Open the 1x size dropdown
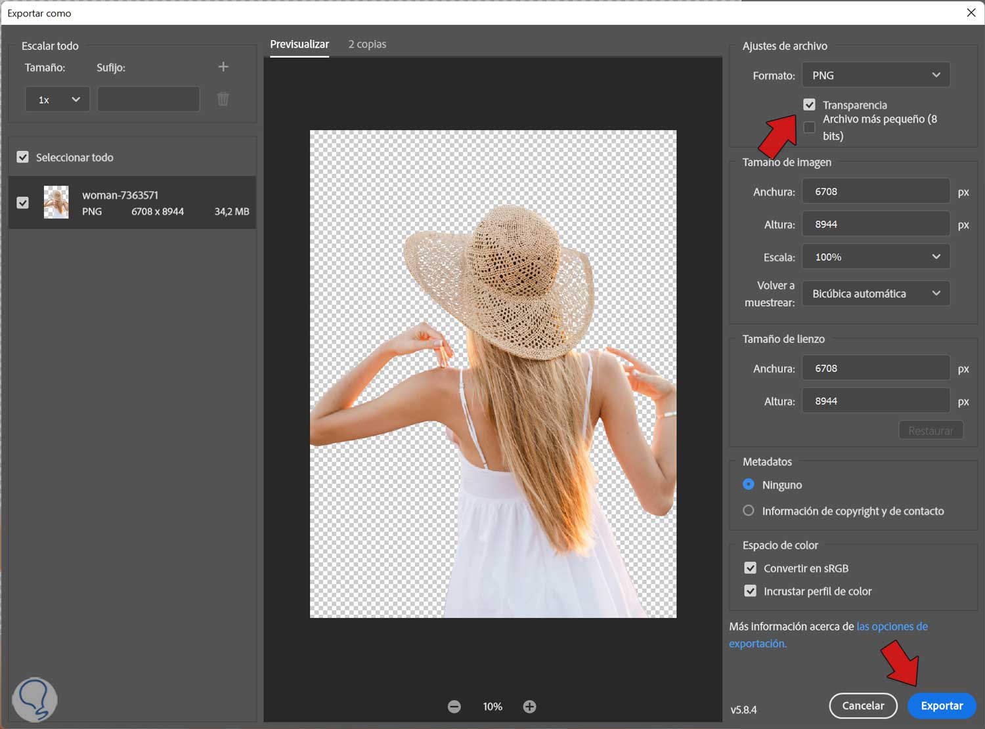 tap(58, 100)
